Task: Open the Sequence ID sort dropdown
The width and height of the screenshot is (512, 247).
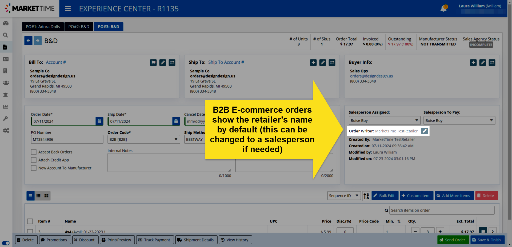Action: [x=344, y=196]
